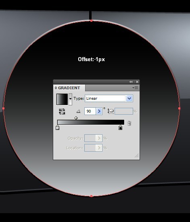Open the Gradient panel flyout menu

[135, 88]
